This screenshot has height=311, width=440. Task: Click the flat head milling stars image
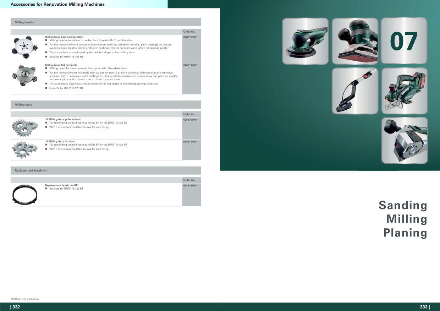click(x=24, y=149)
